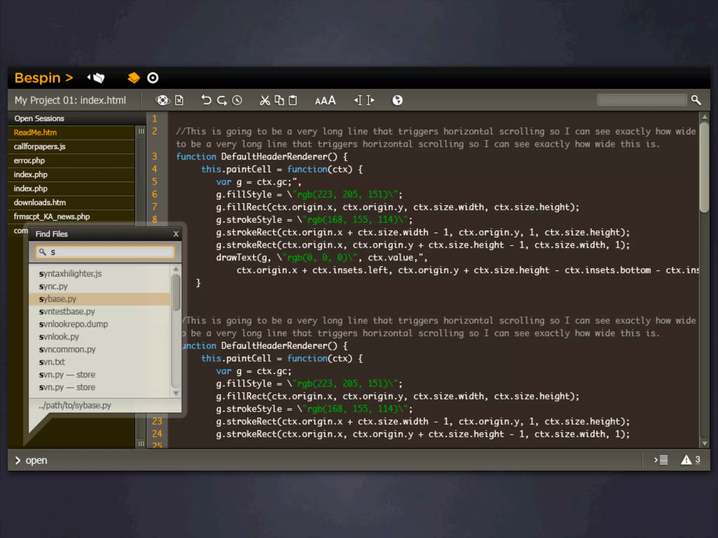
Task: Click the globe preview icon
Action: (x=397, y=101)
